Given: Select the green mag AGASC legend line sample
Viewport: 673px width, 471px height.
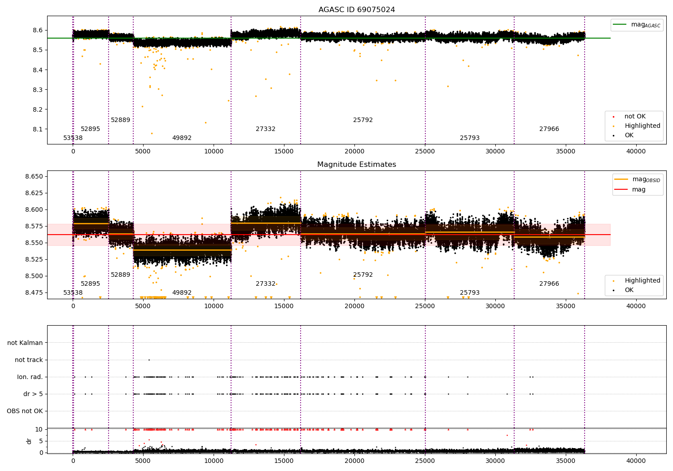Looking at the screenshot, I should point(620,25).
